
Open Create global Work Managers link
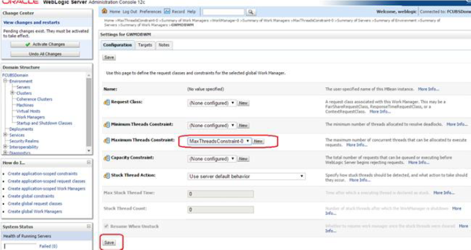coord(35,212)
